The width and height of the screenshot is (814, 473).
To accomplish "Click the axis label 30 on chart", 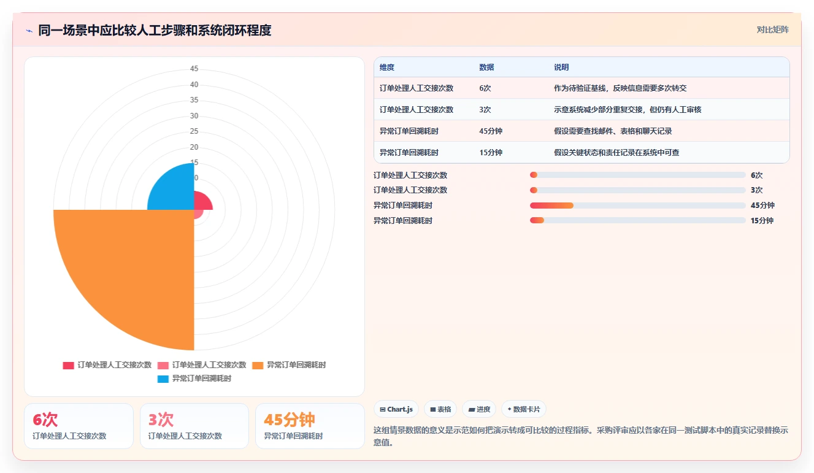I will click(194, 116).
